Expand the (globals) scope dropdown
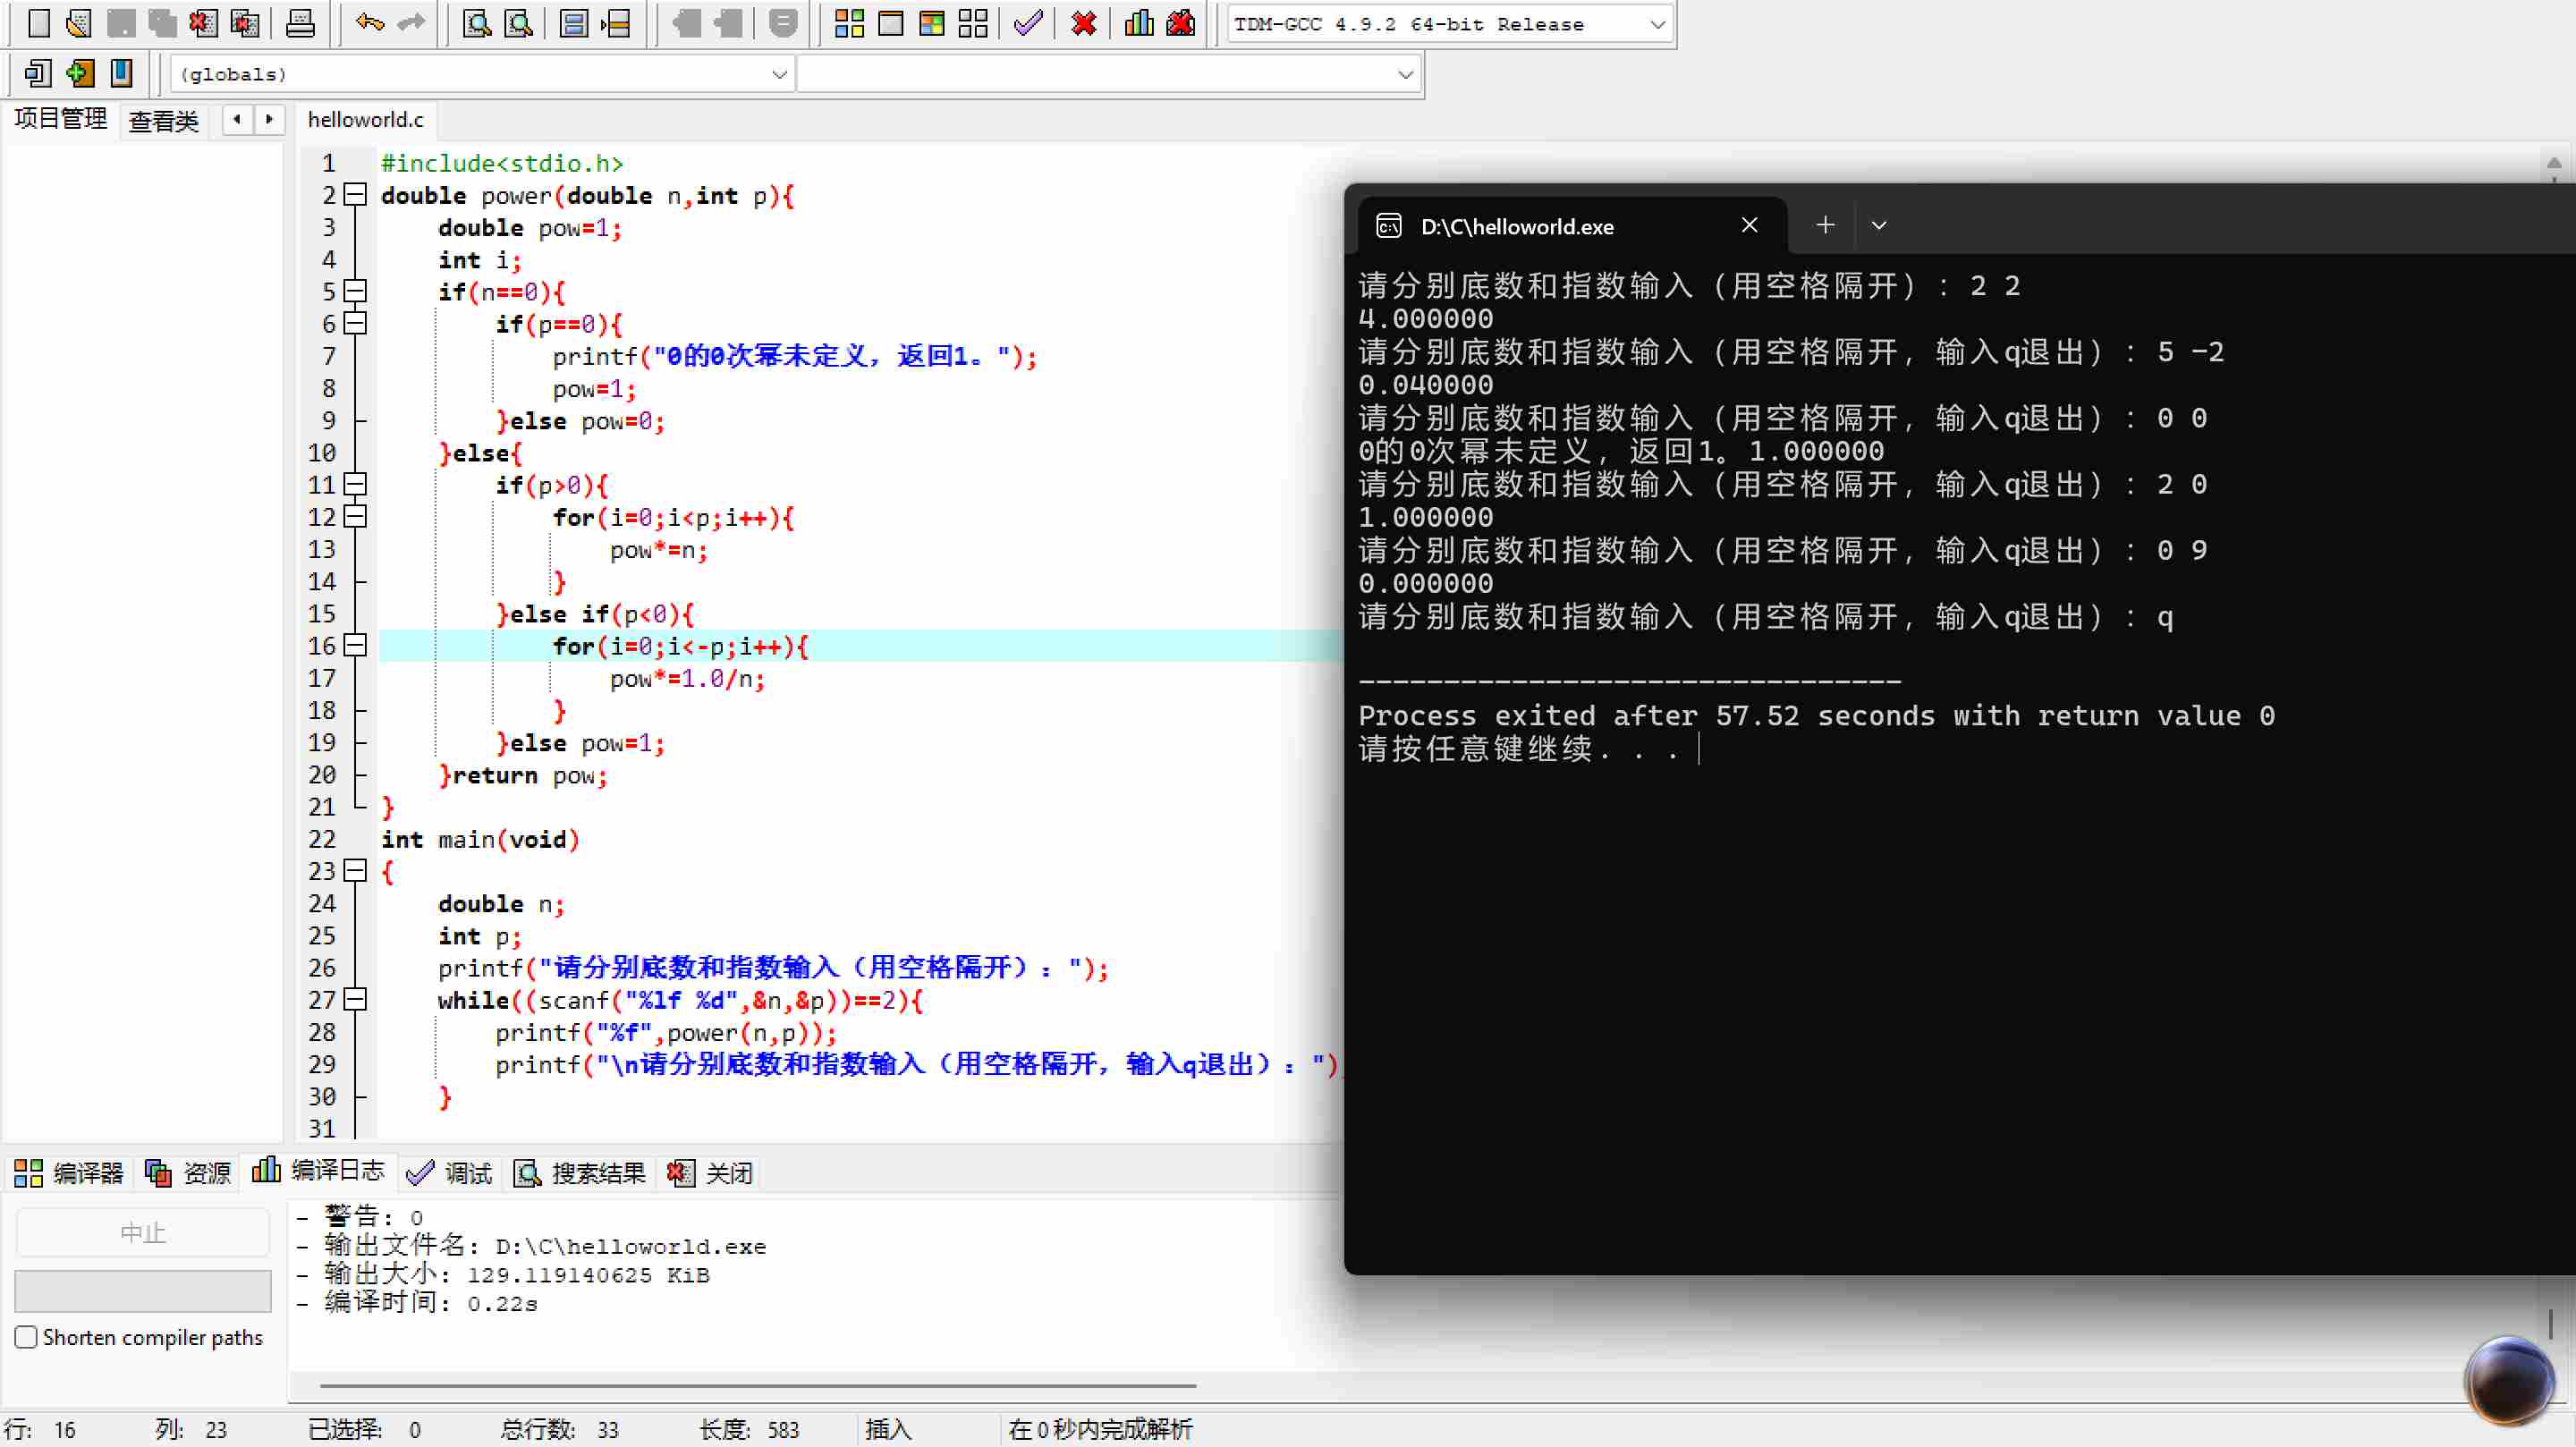 pos(779,74)
